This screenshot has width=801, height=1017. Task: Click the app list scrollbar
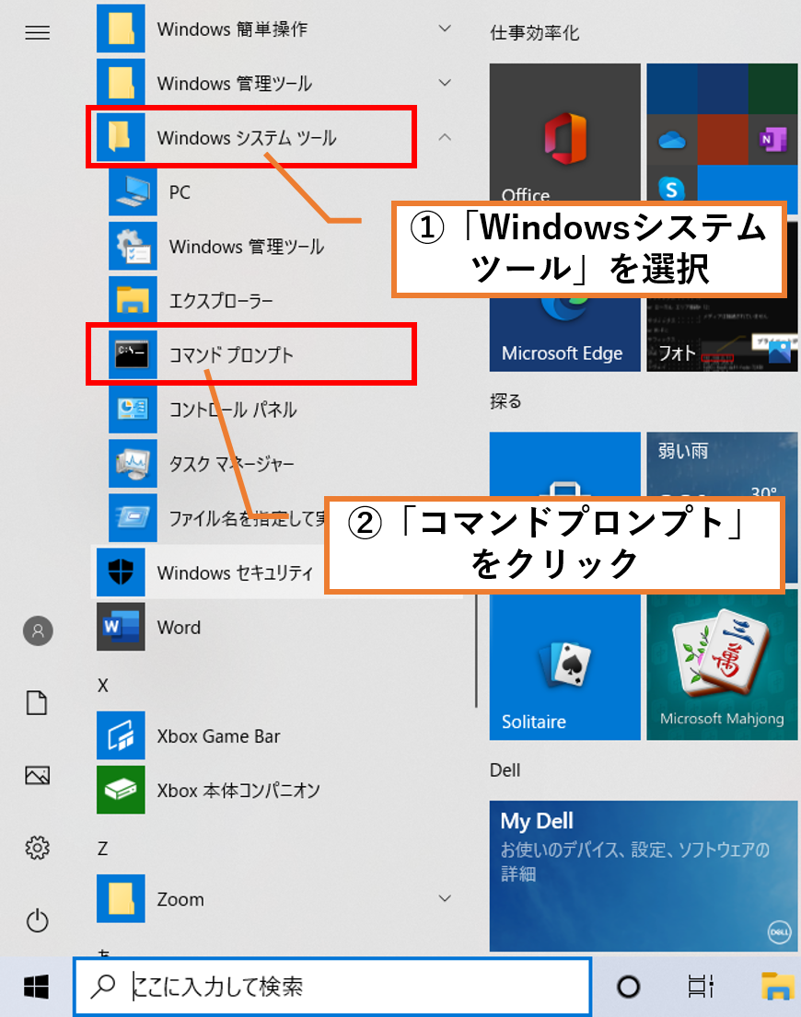click(476, 649)
